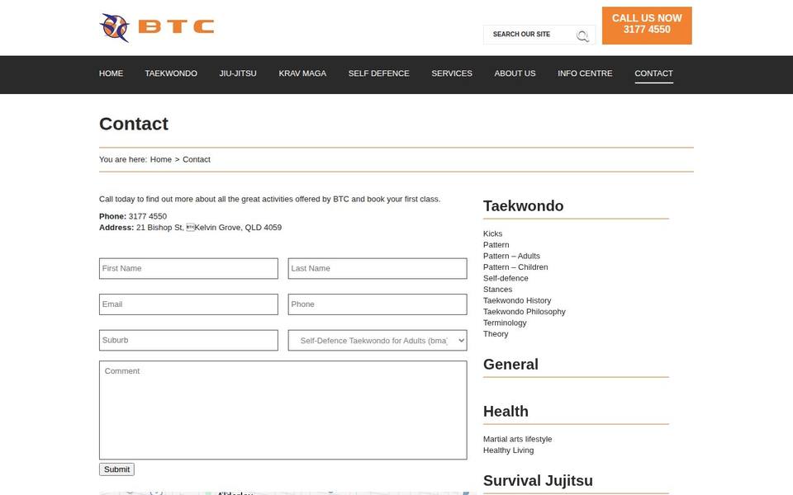Open the Info Centre menu
The height and width of the screenshot is (495, 793).
click(x=585, y=73)
